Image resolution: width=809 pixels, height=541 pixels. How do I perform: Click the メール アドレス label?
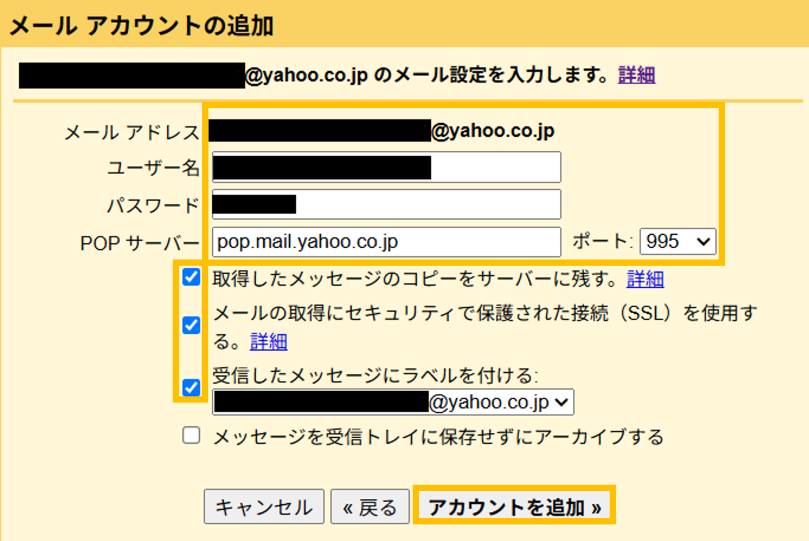click(132, 133)
